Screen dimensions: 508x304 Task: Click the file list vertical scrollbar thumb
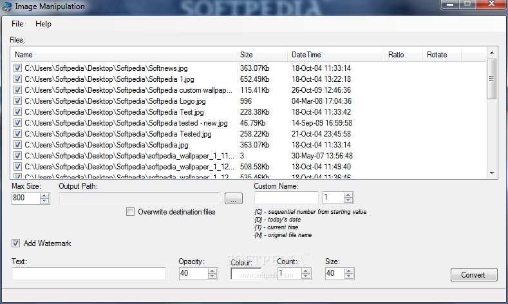click(x=492, y=79)
